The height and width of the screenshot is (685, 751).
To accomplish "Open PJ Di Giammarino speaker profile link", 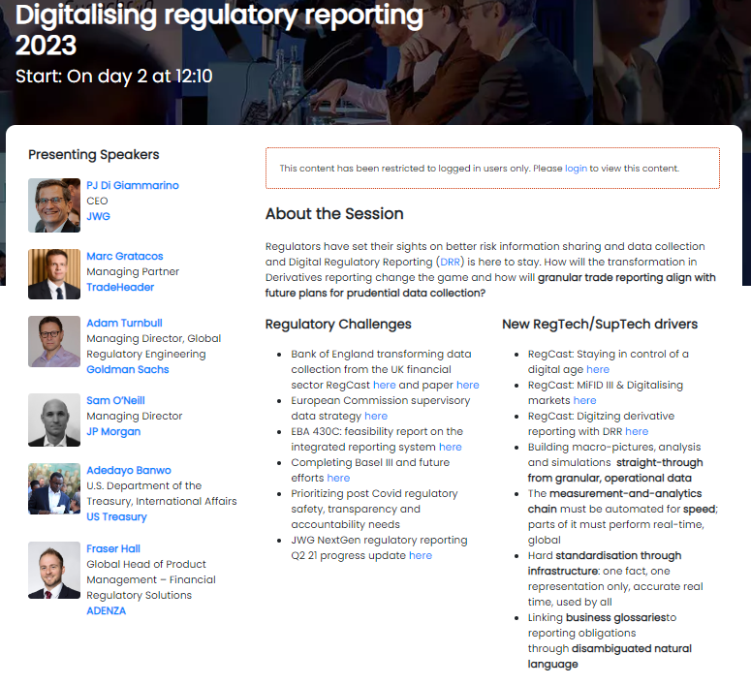I will pos(133,185).
